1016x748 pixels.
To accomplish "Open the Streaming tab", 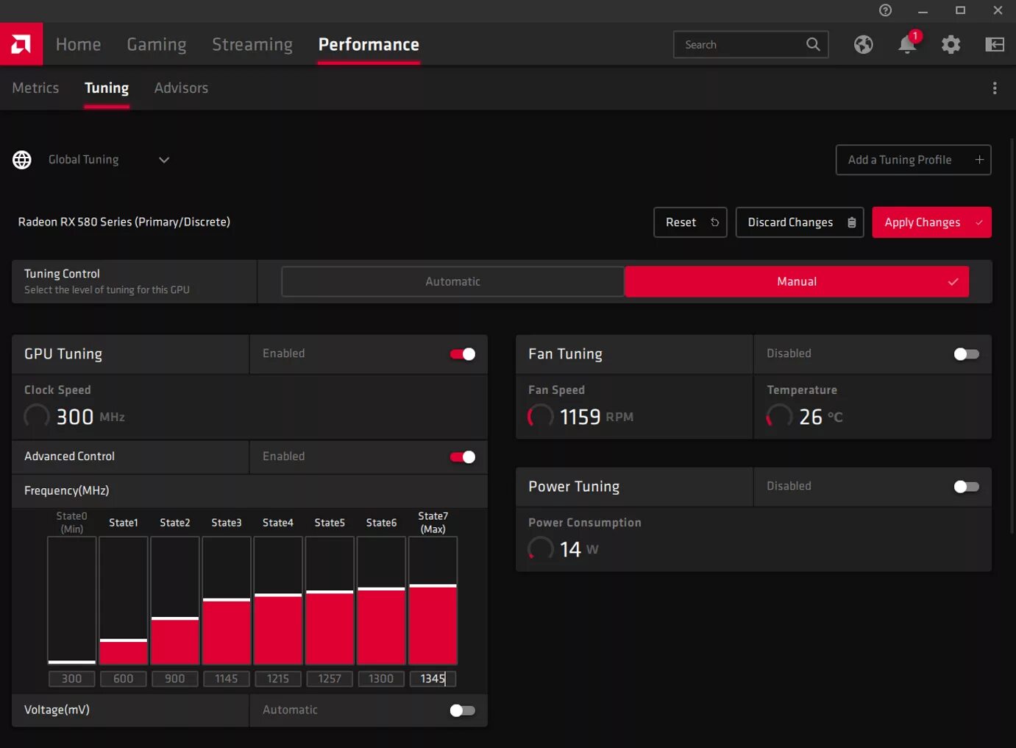I will click(252, 44).
